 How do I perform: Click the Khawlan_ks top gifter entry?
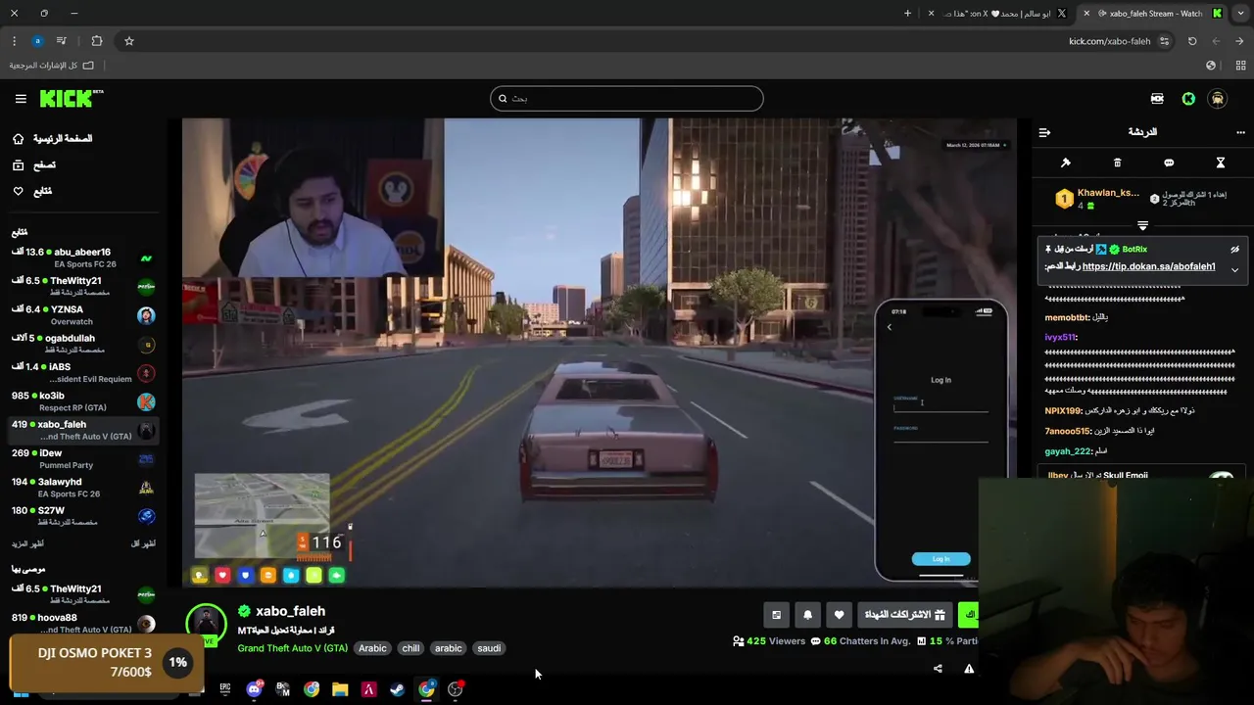pyautogui.click(x=1097, y=199)
